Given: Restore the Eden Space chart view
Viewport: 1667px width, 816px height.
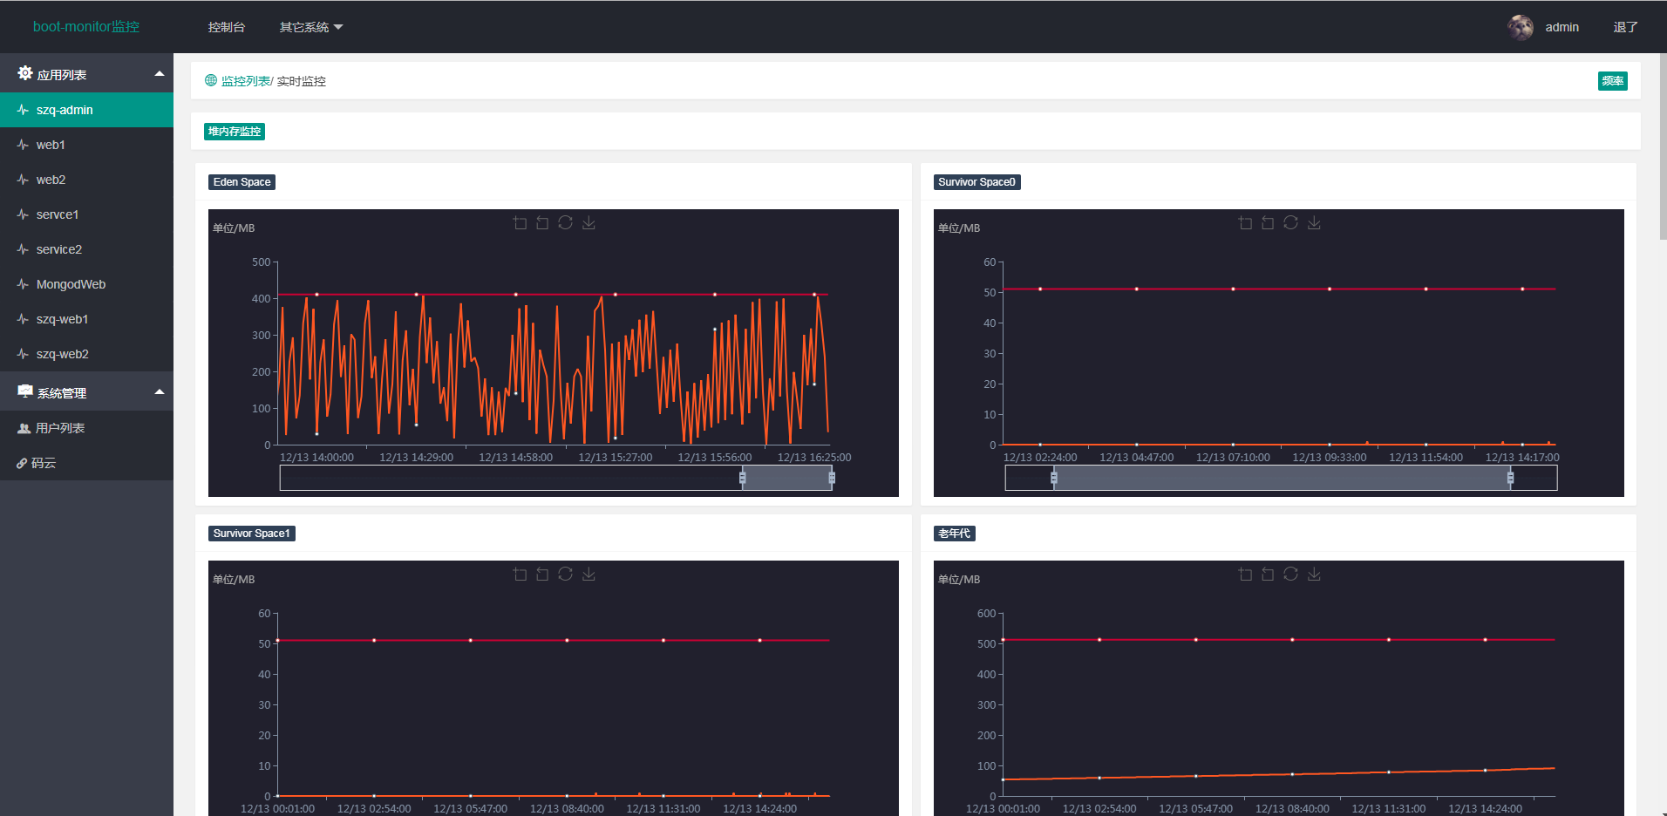Looking at the screenshot, I should click(x=565, y=223).
